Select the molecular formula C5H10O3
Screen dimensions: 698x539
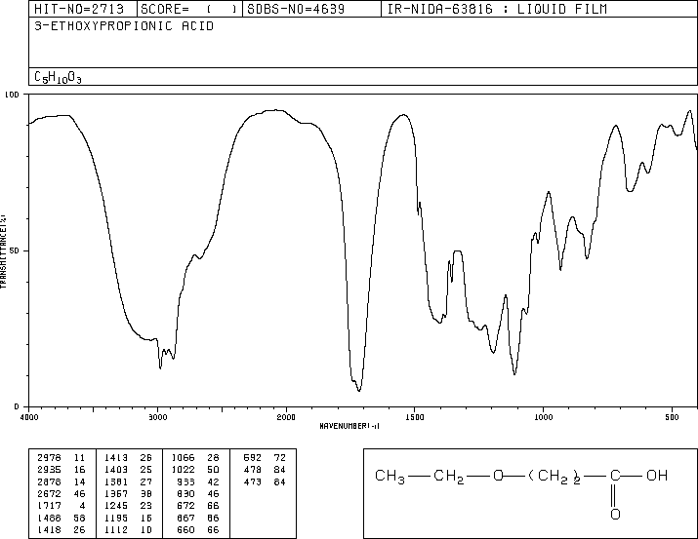tap(58, 78)
